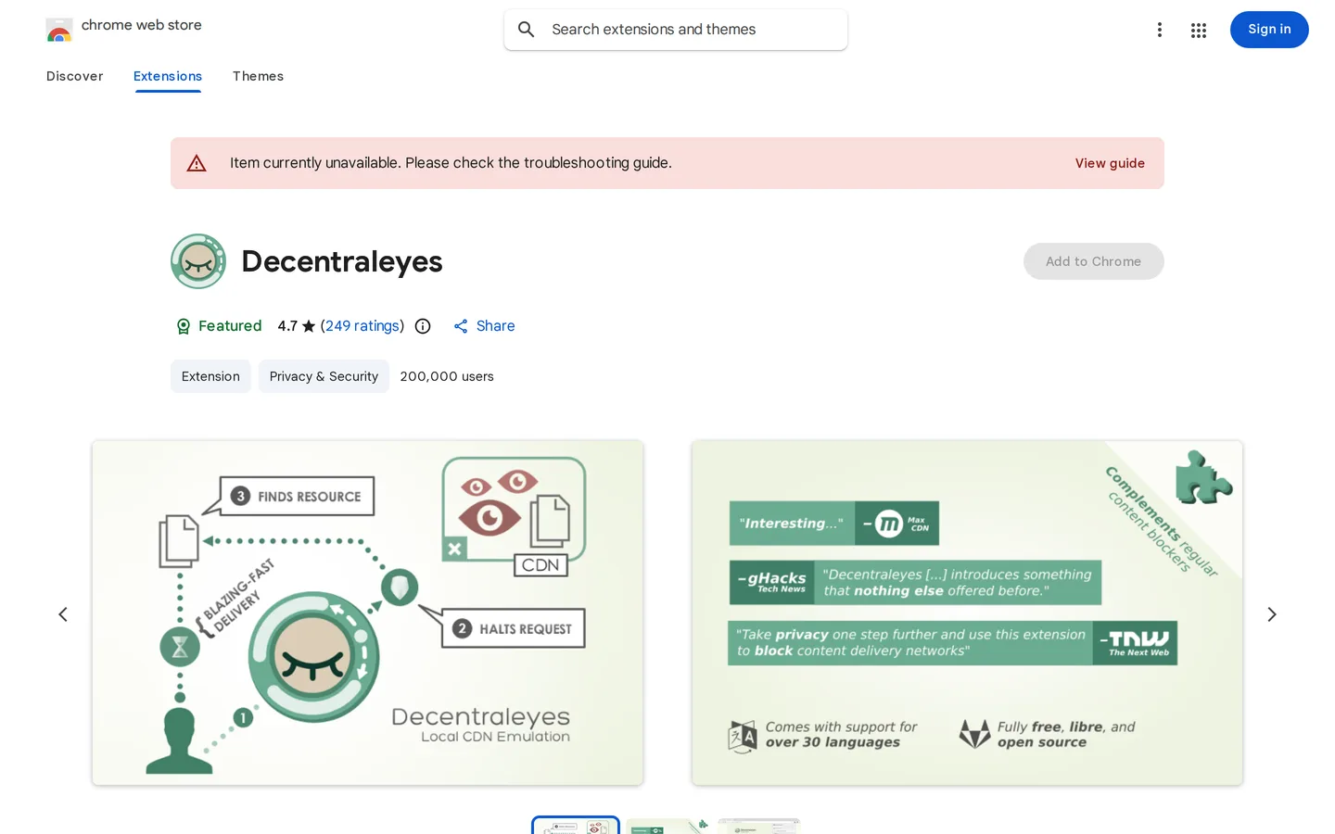Screen dimensions: 1335x834
Task: Click the Chrome Web Store logo
Action: pos(59,30)
